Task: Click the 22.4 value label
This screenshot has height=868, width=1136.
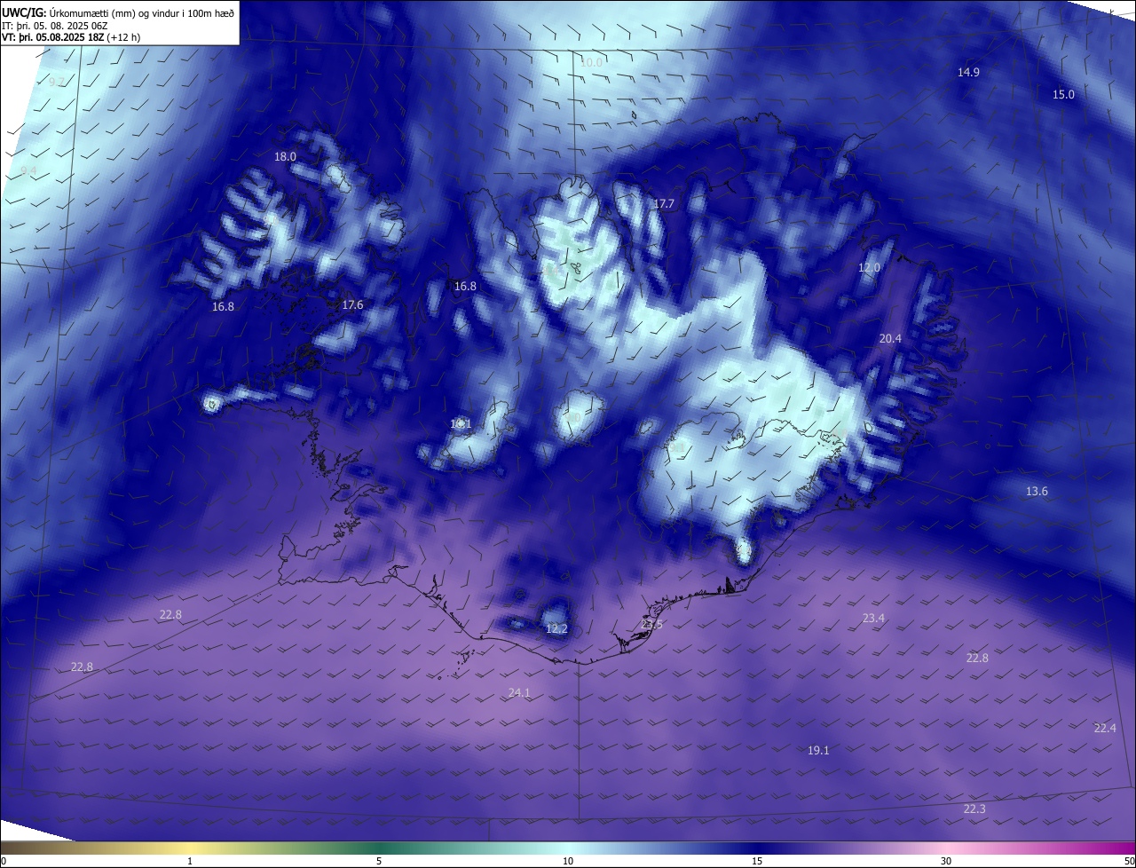Action: (x=1105, y=728)
